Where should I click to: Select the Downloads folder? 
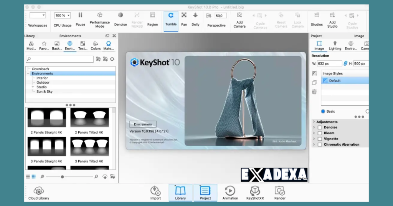[40, 69]
